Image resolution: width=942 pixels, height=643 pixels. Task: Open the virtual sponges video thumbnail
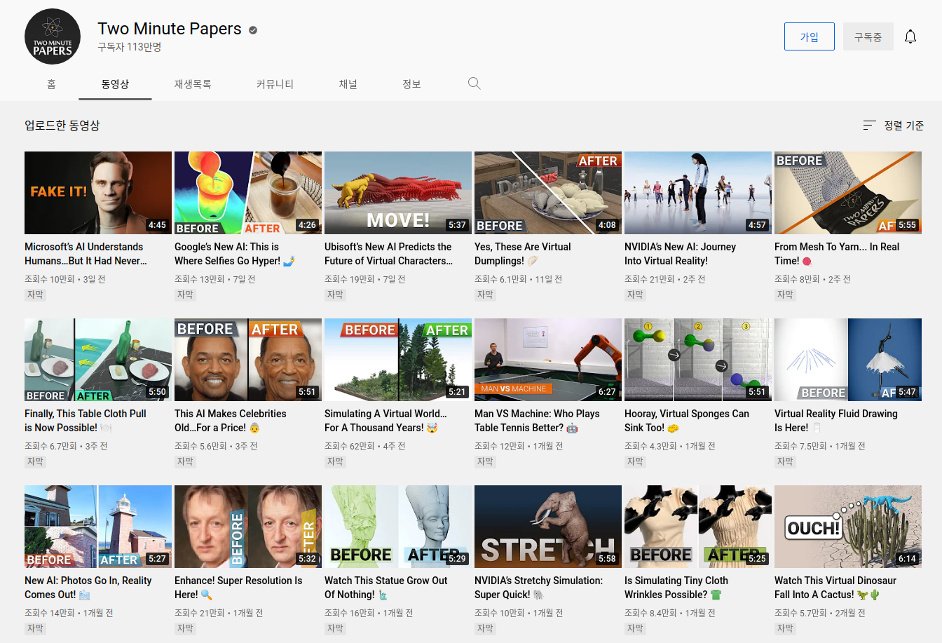coord(698,360)
